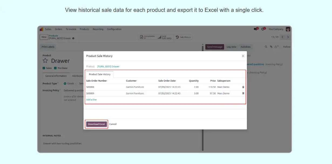Click the Download Excel button
This screenshot has height=164, width=332.
click(x=96, y=124)
